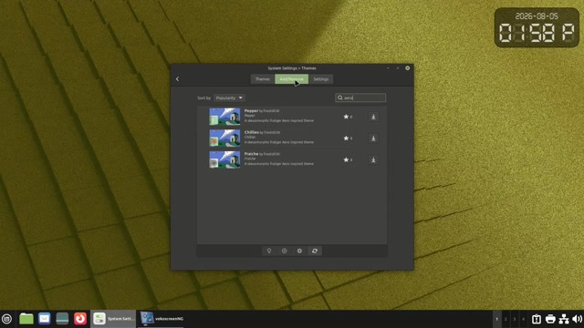Switch to workspace 4
The image size is (584, 328).
coord(524,319)
